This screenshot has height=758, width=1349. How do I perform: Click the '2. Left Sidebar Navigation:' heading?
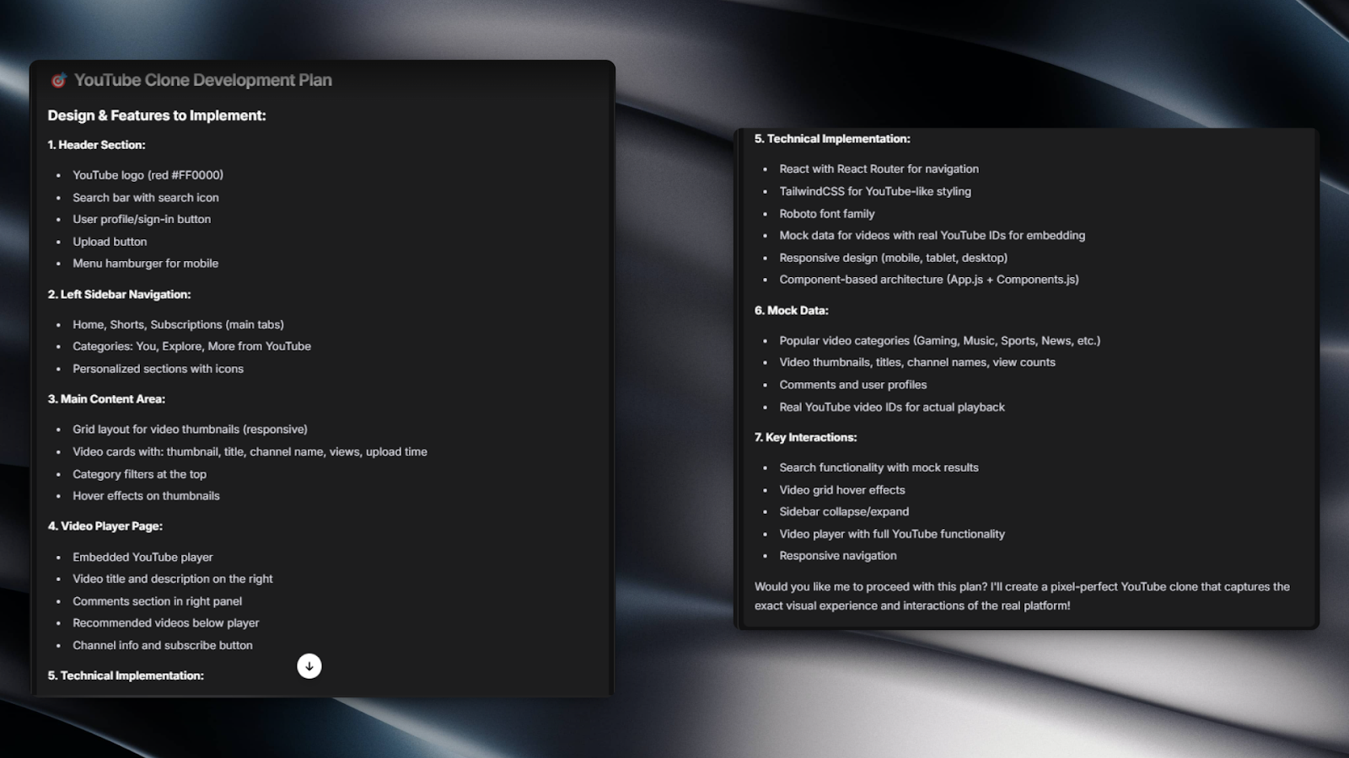click(119, 294)
